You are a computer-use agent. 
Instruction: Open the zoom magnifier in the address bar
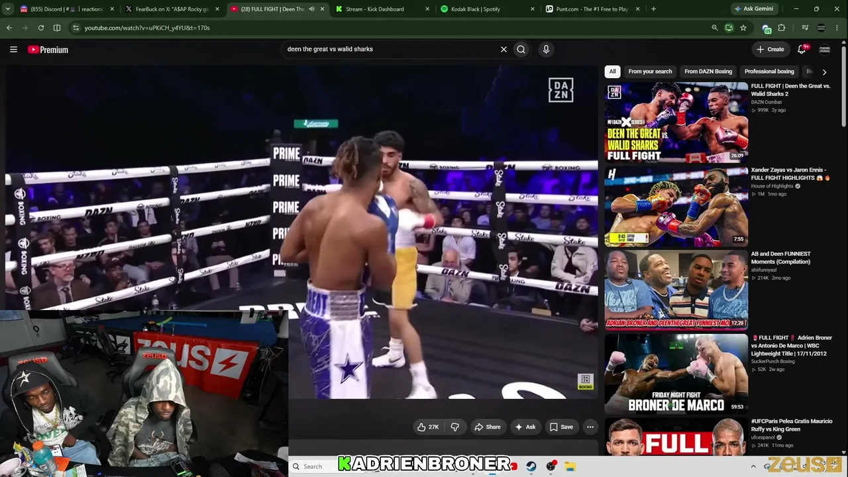[x=714, y=28]
